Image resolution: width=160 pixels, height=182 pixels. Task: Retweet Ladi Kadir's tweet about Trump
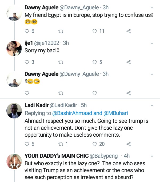click(61, 144)
